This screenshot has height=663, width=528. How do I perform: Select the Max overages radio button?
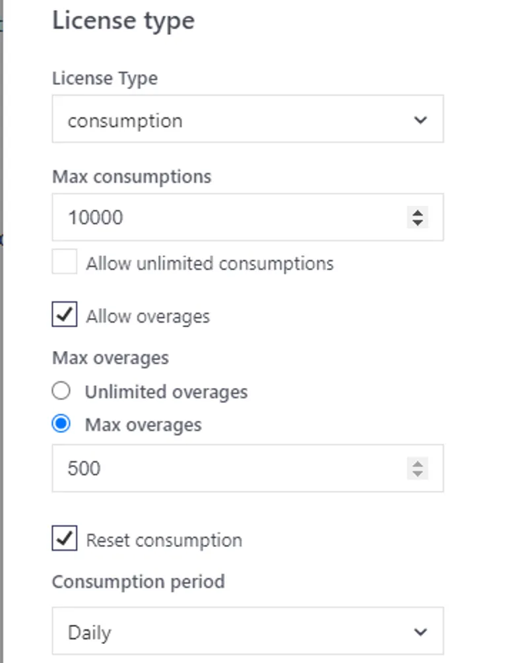click(61, 424)
